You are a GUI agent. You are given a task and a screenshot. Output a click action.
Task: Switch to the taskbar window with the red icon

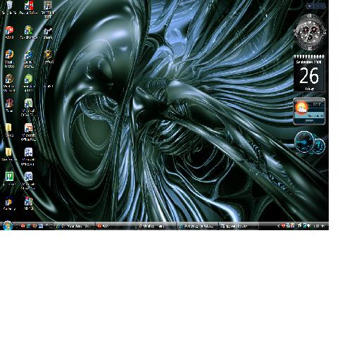click(115, 226)
